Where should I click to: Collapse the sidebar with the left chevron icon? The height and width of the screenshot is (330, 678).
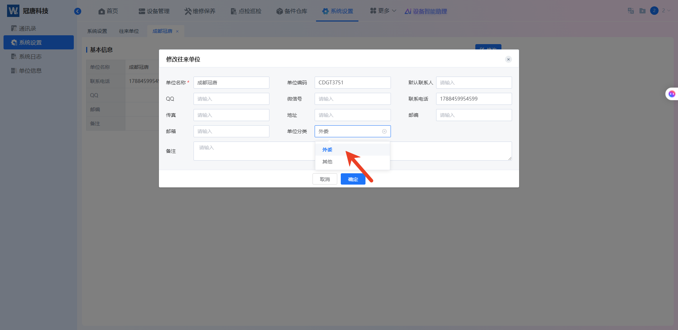click(78, 11)
